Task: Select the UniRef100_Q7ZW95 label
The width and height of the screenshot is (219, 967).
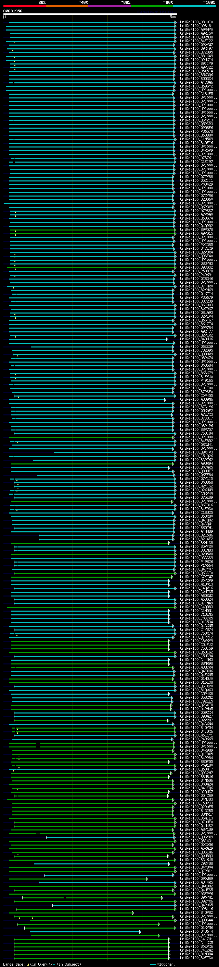Action: [x=196, y=52]
